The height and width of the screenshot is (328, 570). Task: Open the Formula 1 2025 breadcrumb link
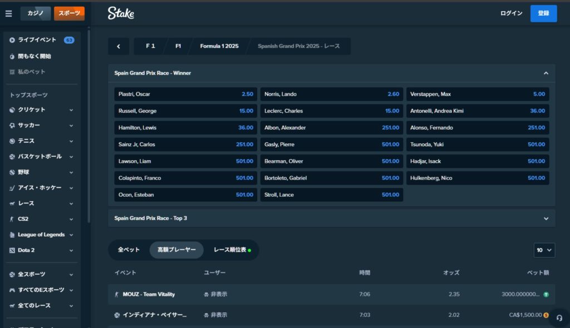click(219, 46)
